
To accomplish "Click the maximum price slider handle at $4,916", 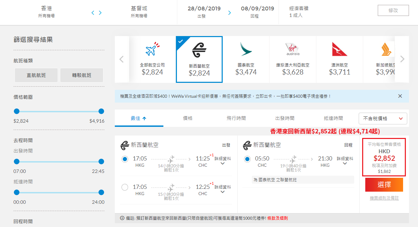I will click(x=101, y=111).
